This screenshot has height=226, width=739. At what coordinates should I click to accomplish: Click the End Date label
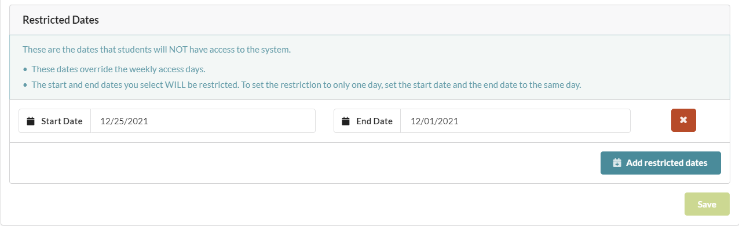coord(374,121)
